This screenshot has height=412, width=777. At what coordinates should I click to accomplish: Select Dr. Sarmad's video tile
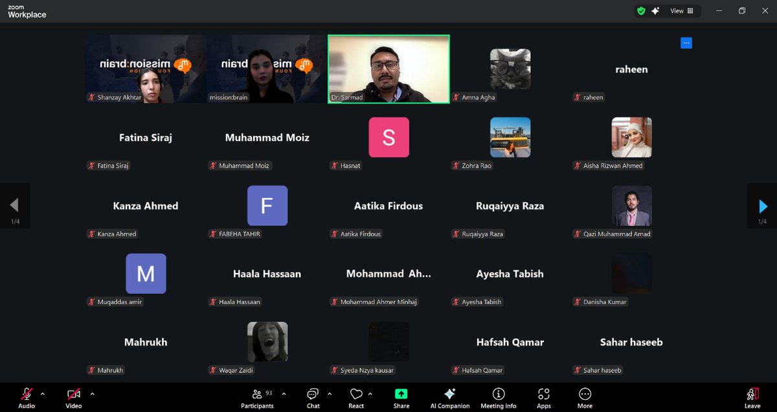click(388, 69)
